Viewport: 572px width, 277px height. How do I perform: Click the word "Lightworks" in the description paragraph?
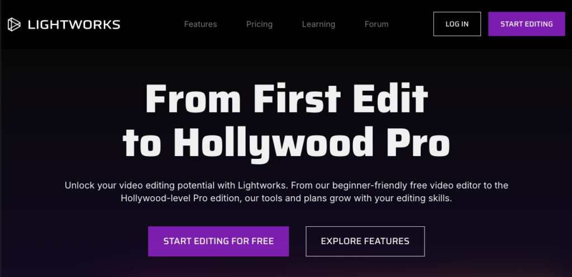[x=263, y=185]
